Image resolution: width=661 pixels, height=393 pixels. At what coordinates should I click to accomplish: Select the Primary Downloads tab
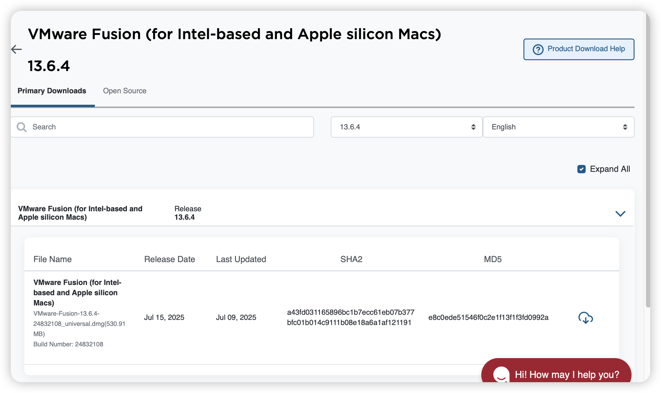[51, 91]
